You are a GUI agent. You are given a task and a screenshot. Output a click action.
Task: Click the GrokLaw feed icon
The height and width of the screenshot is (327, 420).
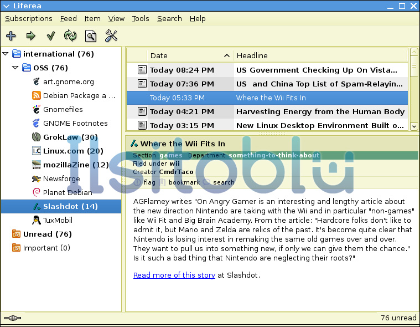click(x=36, y=137)
